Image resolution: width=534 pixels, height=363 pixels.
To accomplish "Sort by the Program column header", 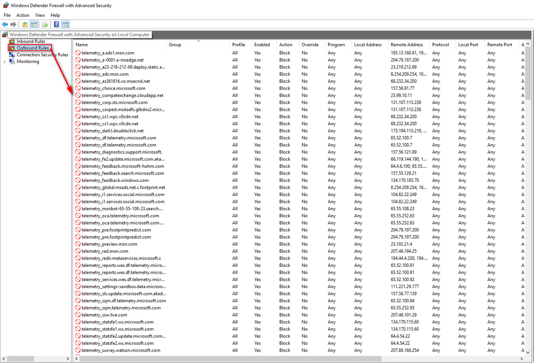I will pos(339,44).
